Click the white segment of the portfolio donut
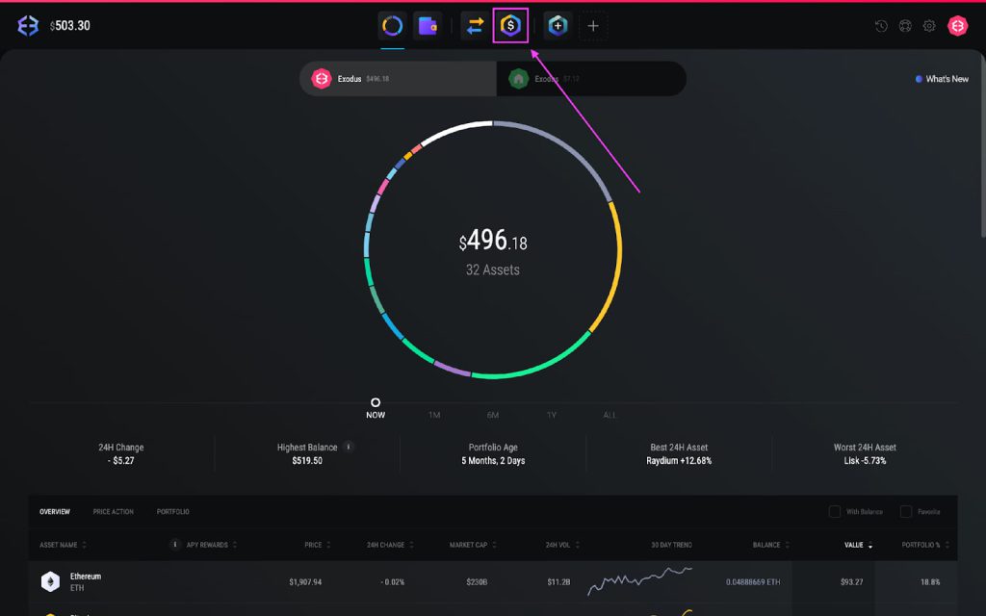 click(x=455, y=131)
